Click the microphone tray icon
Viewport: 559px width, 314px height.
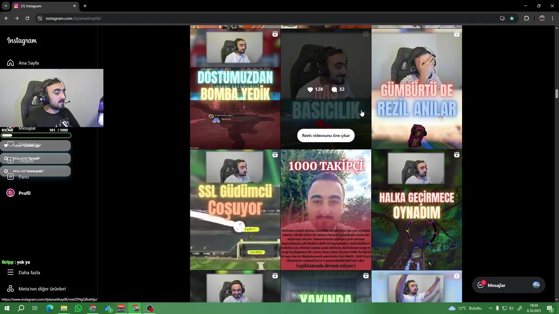[497, 308]
